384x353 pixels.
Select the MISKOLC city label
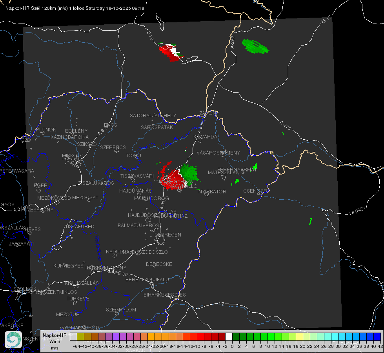coord(73,156)
